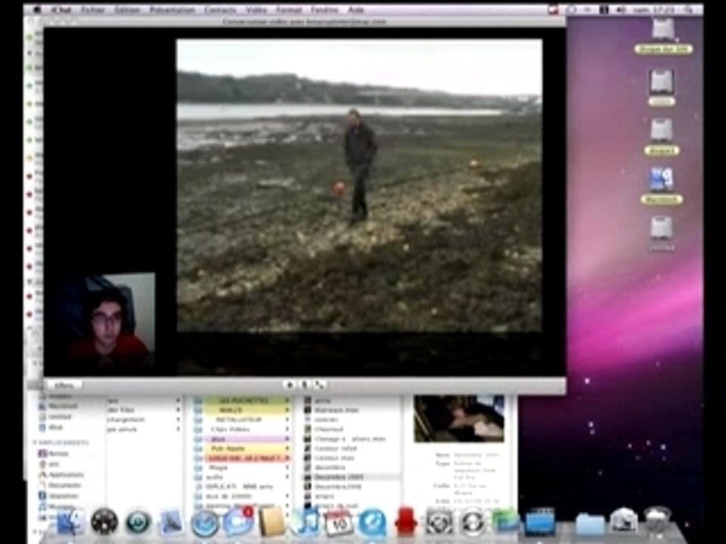The height and width of the screenshot is (544, 726).
Task: Select the yellow Pub Apple folder in Finder
Action: pos(243,448)
